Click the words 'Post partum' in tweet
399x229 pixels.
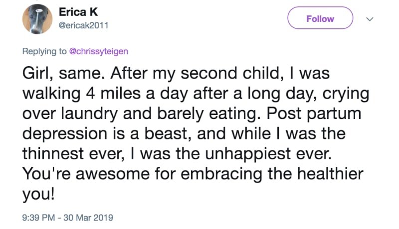(314, 114)
